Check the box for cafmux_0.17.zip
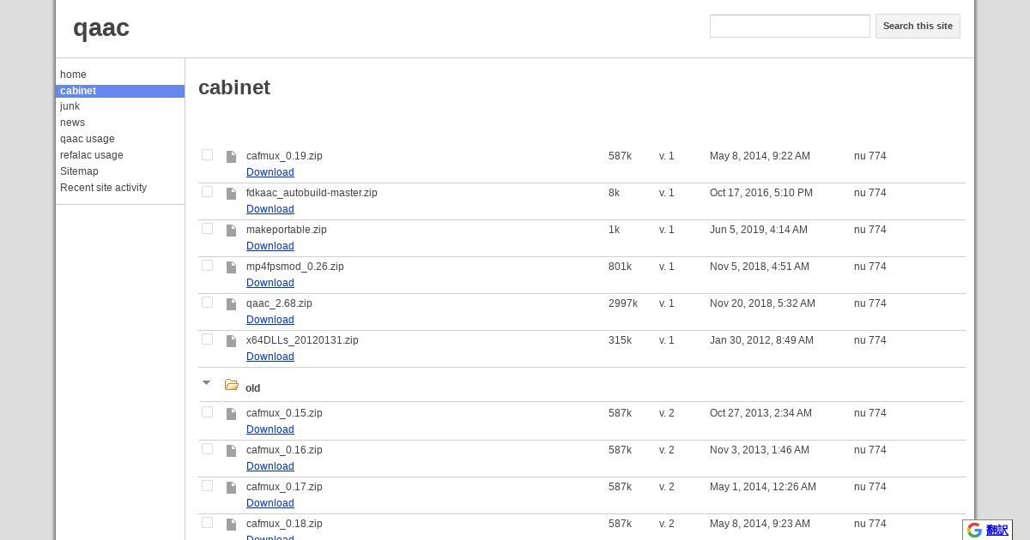The height and width of the screenshot is (540, 1030). click(207, 486)
